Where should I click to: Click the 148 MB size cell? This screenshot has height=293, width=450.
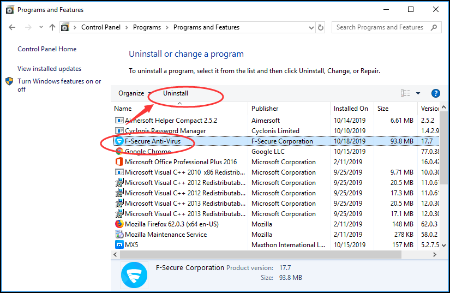click(x=403, y=224)
